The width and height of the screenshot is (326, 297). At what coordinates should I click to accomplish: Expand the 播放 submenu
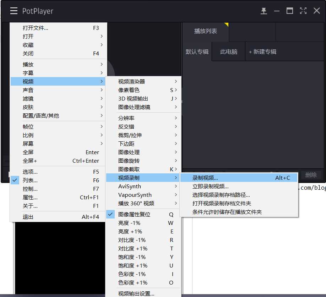(58, 64)
